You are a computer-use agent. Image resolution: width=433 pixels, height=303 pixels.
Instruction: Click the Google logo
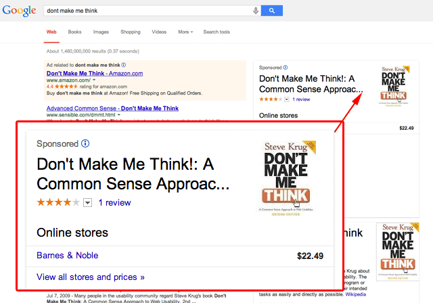pyautogui.click(x=19, y=11)
